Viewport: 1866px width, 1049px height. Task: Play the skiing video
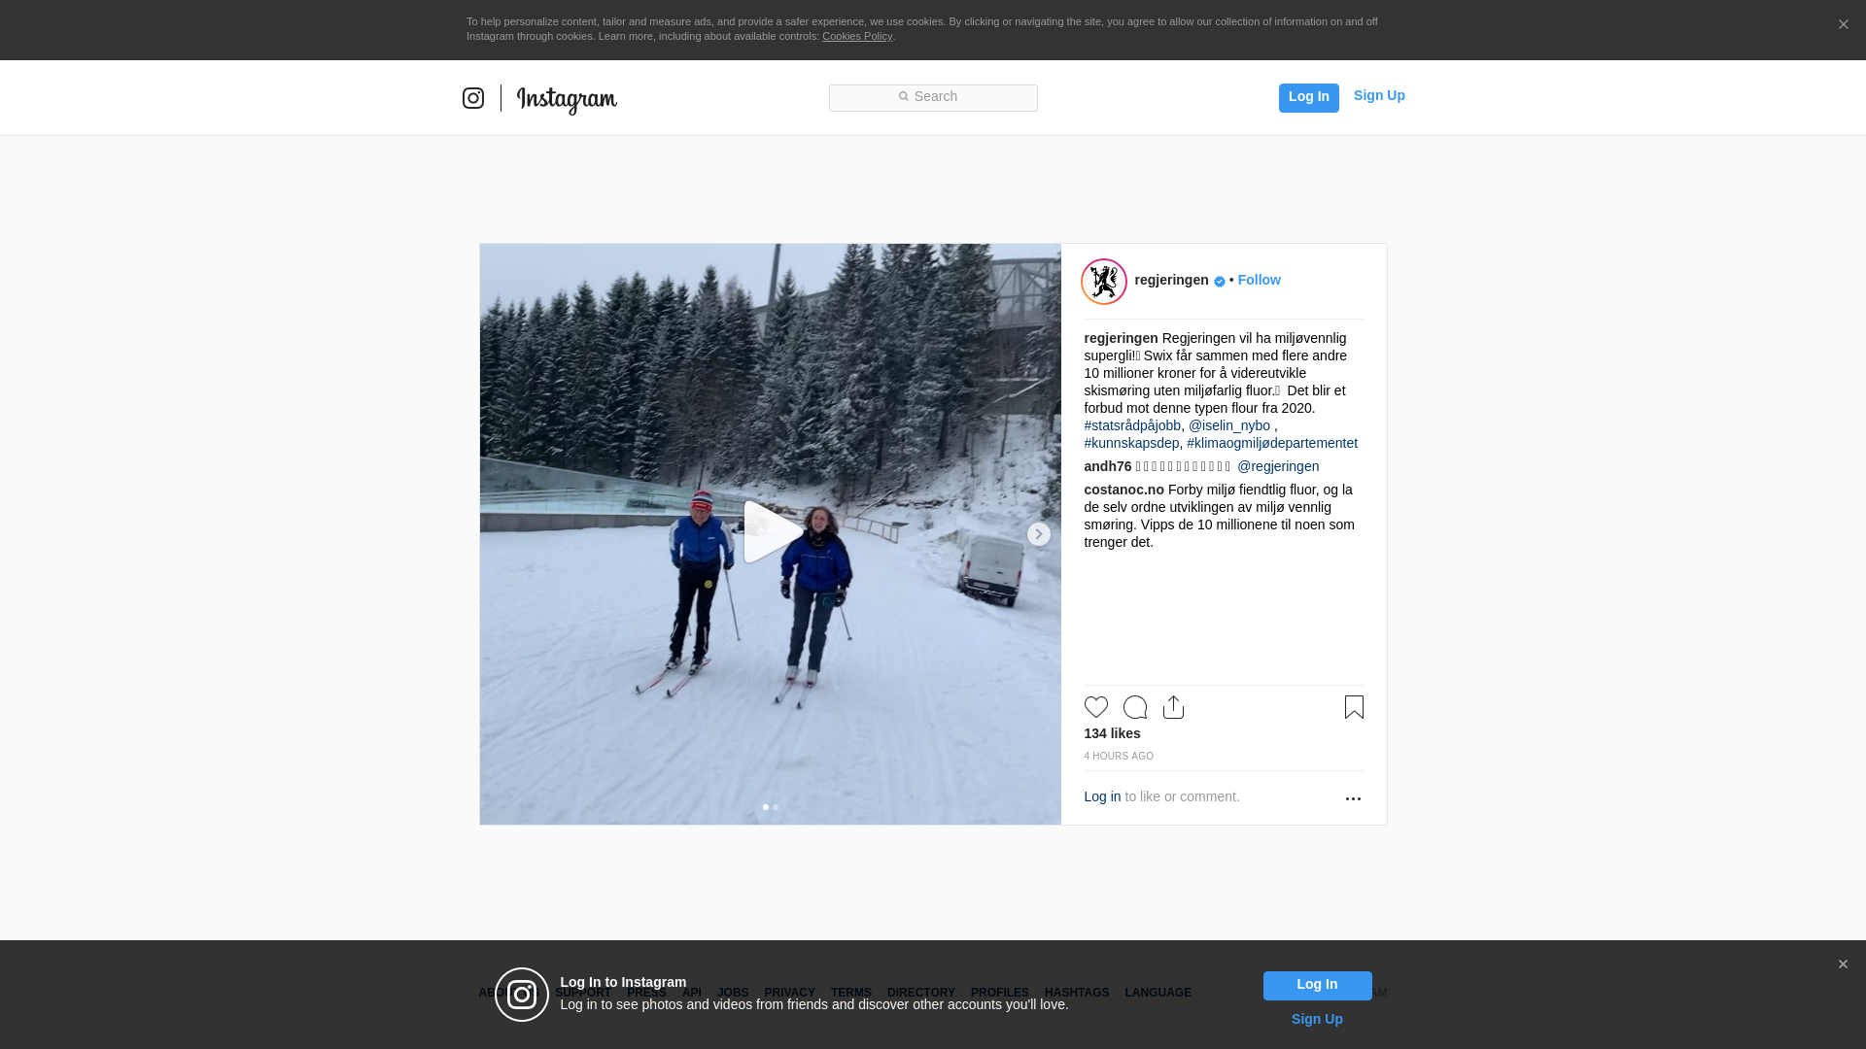click(x=772, y=532)
